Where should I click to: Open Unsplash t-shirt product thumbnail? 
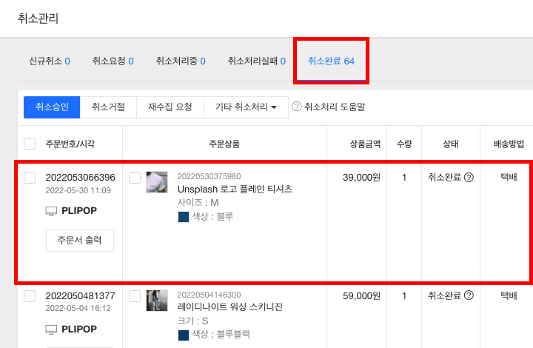point(157,182)
